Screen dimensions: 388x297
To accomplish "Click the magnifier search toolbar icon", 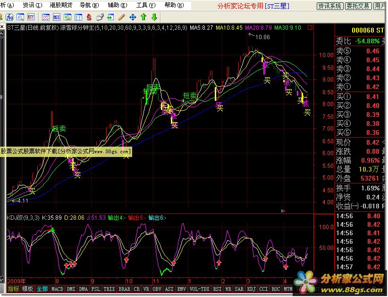I will (20, 17).
